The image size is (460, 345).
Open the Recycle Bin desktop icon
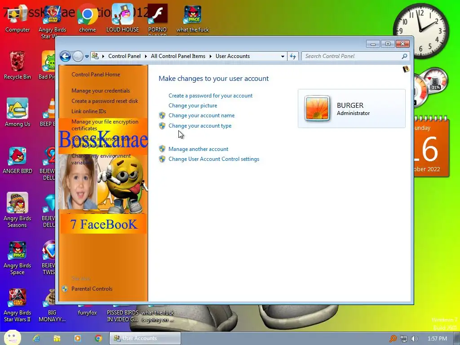coord(18,66)
